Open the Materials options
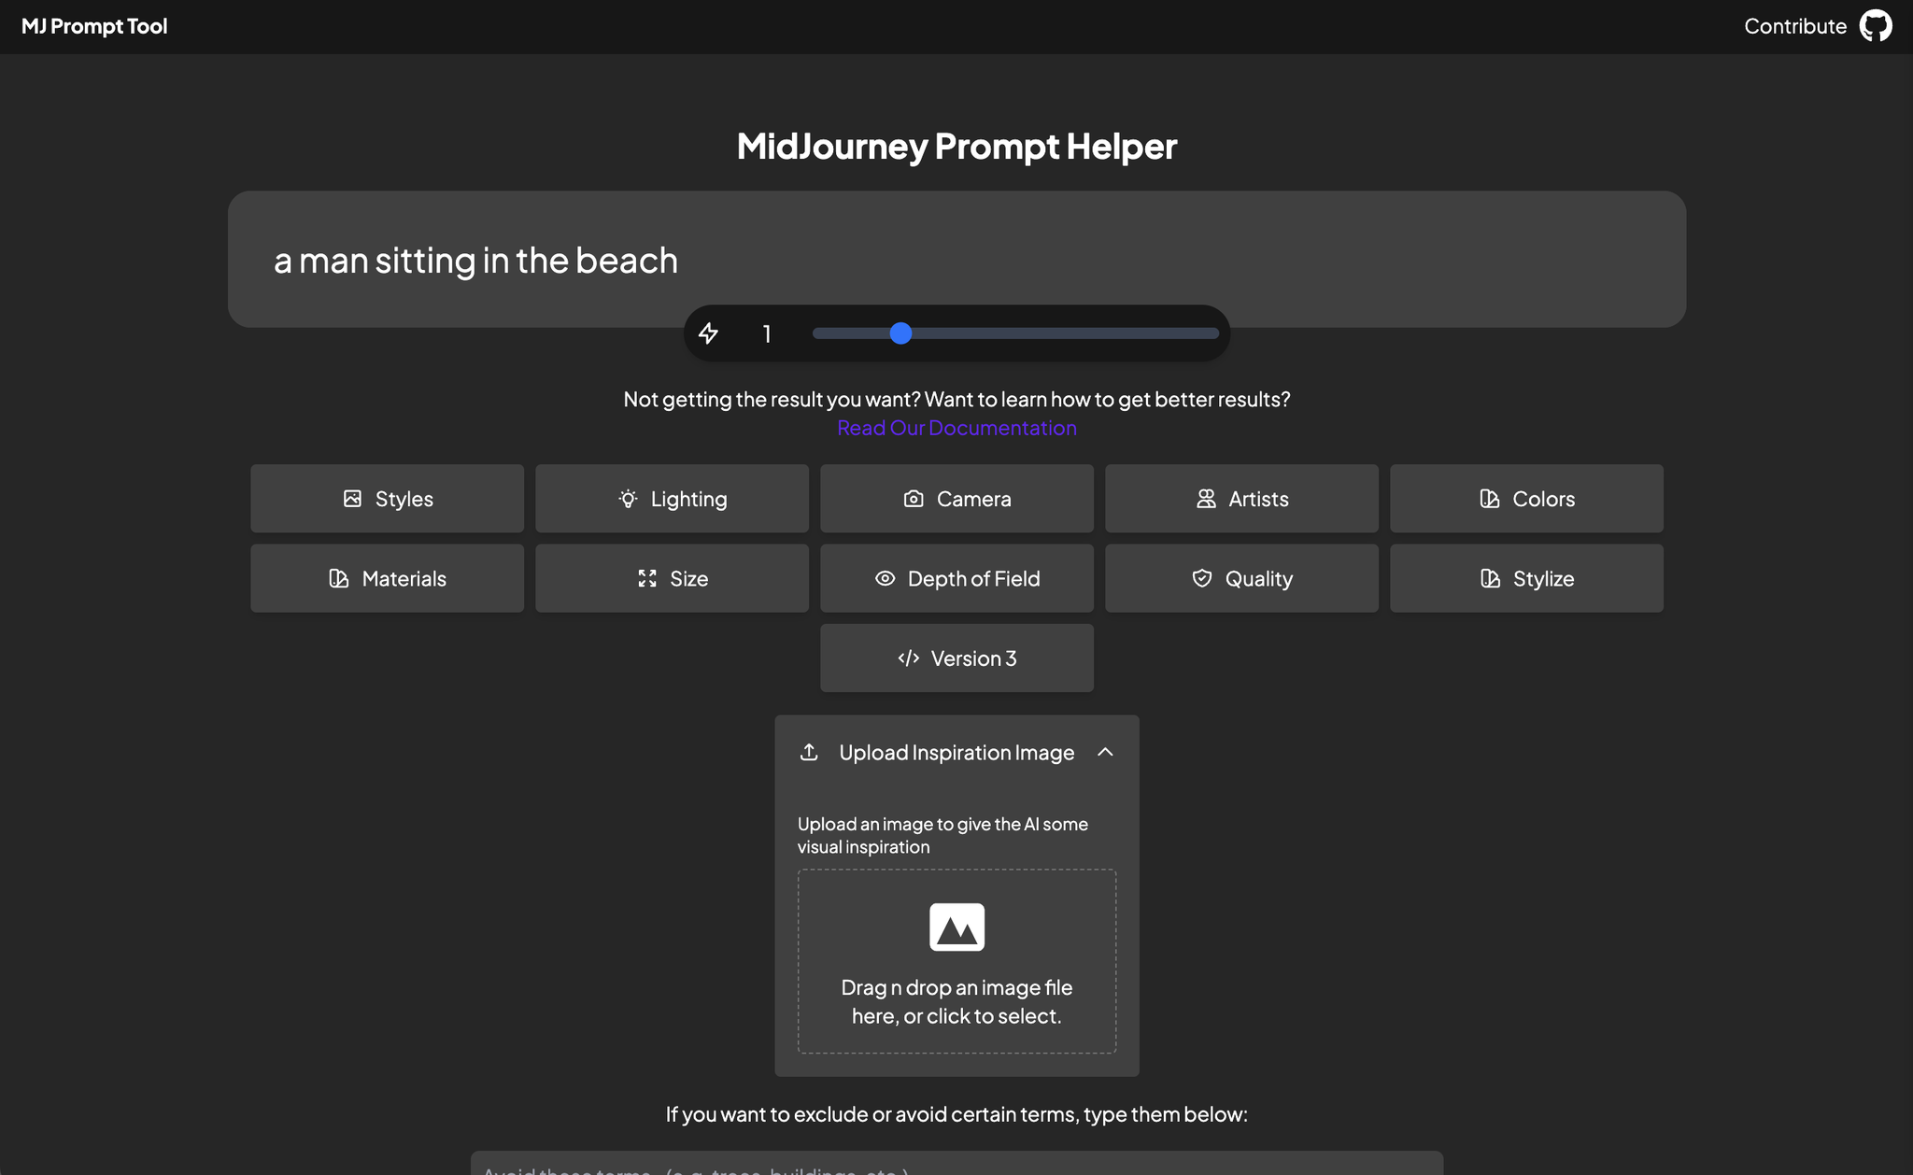This screenshot has height=1175, width=1913. click(387, 578)
